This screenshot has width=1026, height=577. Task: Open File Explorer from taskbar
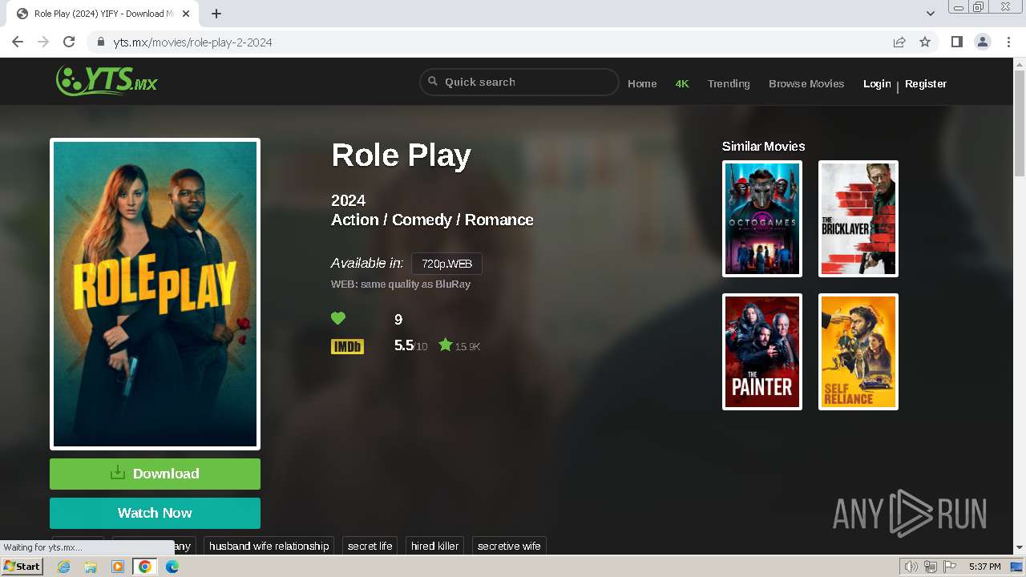click(91, 567)
